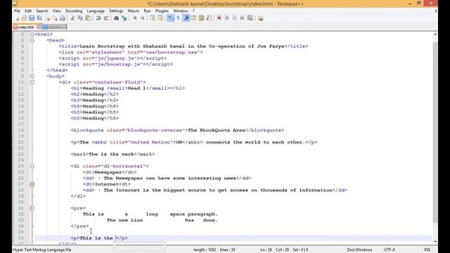Click the Stop Recording macro icon
Image resolution: width=450 pixels, height=253 pixels.
[x=227, y=18]
